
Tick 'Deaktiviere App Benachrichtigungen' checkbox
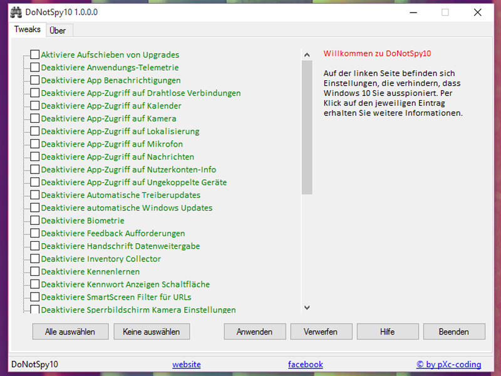click(x=35, y=80)
